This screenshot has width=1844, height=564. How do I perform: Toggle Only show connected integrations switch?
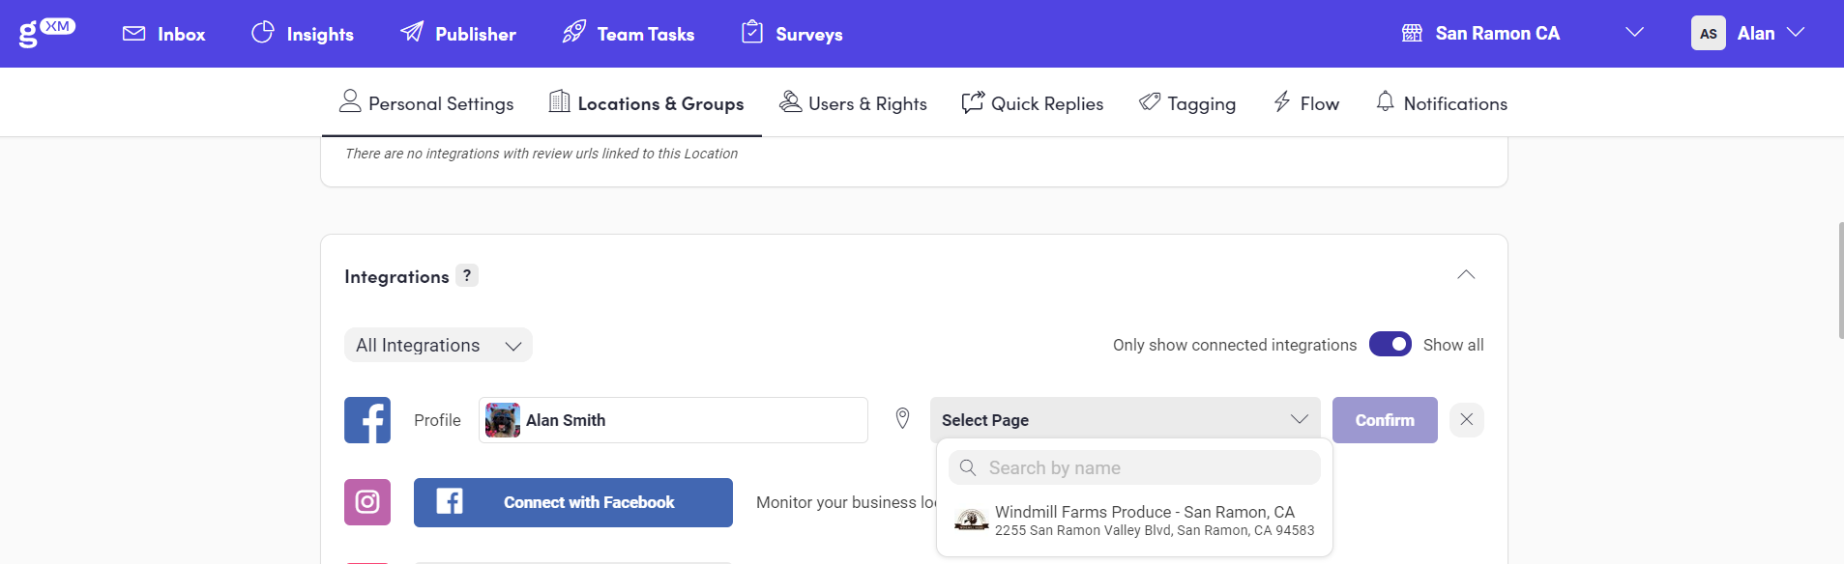[1390, 344]
